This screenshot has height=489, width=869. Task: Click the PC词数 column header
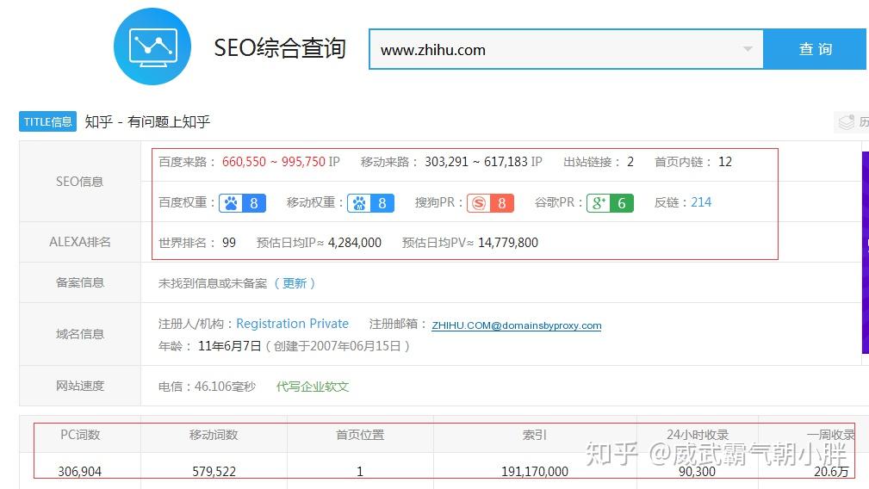click(80, 436)
